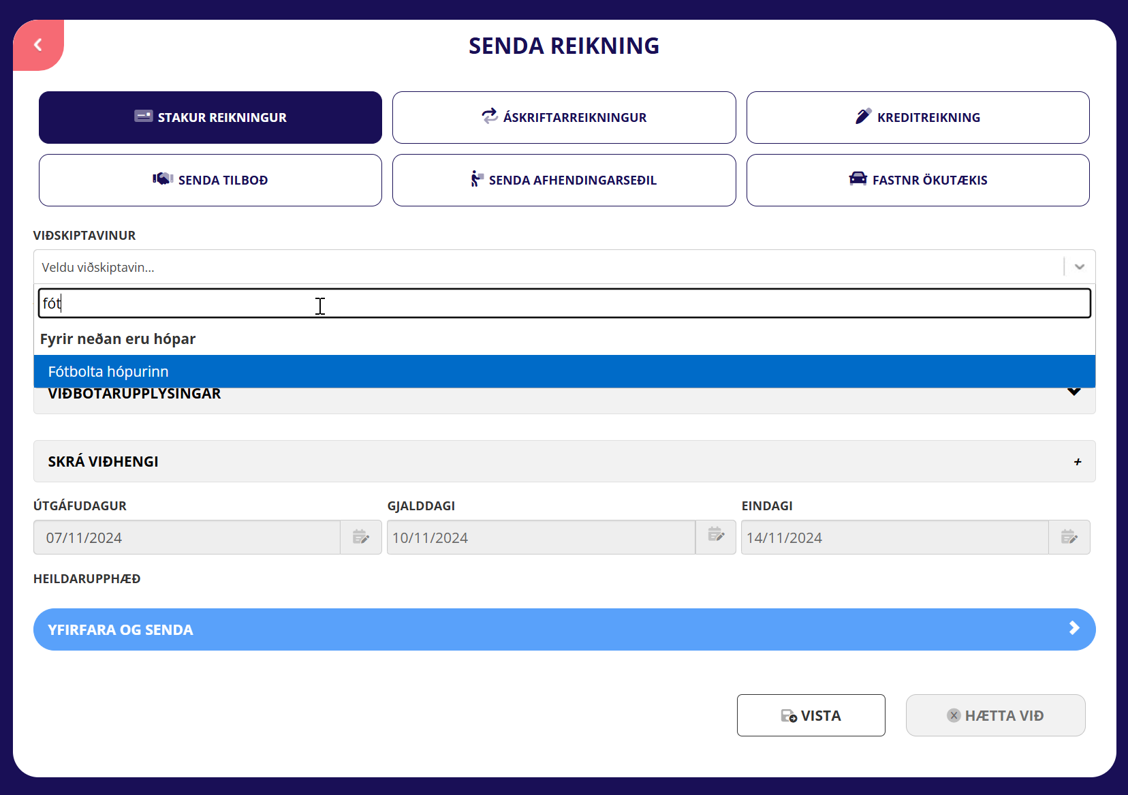The height and width of the screenshot is (795, 1128).
Task: Select Senda afhendingarseðil
Action: 564,180
